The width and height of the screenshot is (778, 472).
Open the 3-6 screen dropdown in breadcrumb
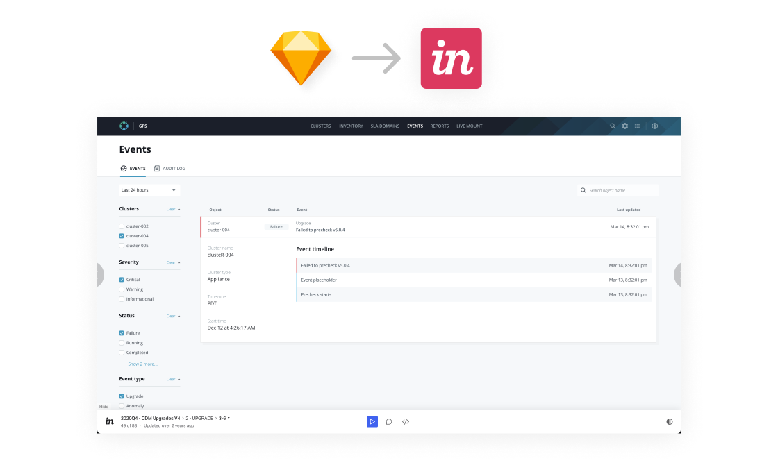click(224, 418)
